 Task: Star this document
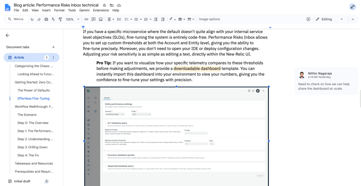(x=104, y=5)
